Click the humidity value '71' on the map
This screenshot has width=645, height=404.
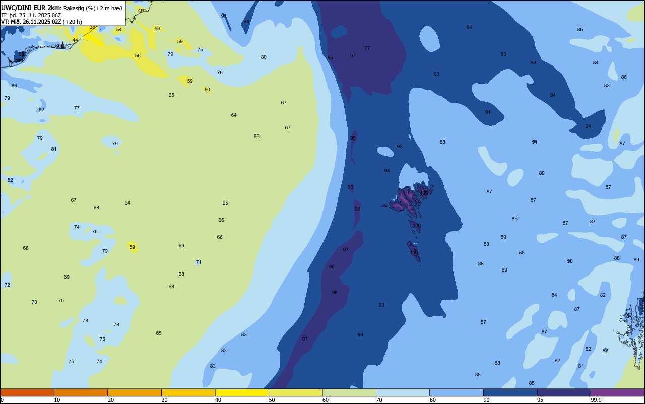pos(199,262)
